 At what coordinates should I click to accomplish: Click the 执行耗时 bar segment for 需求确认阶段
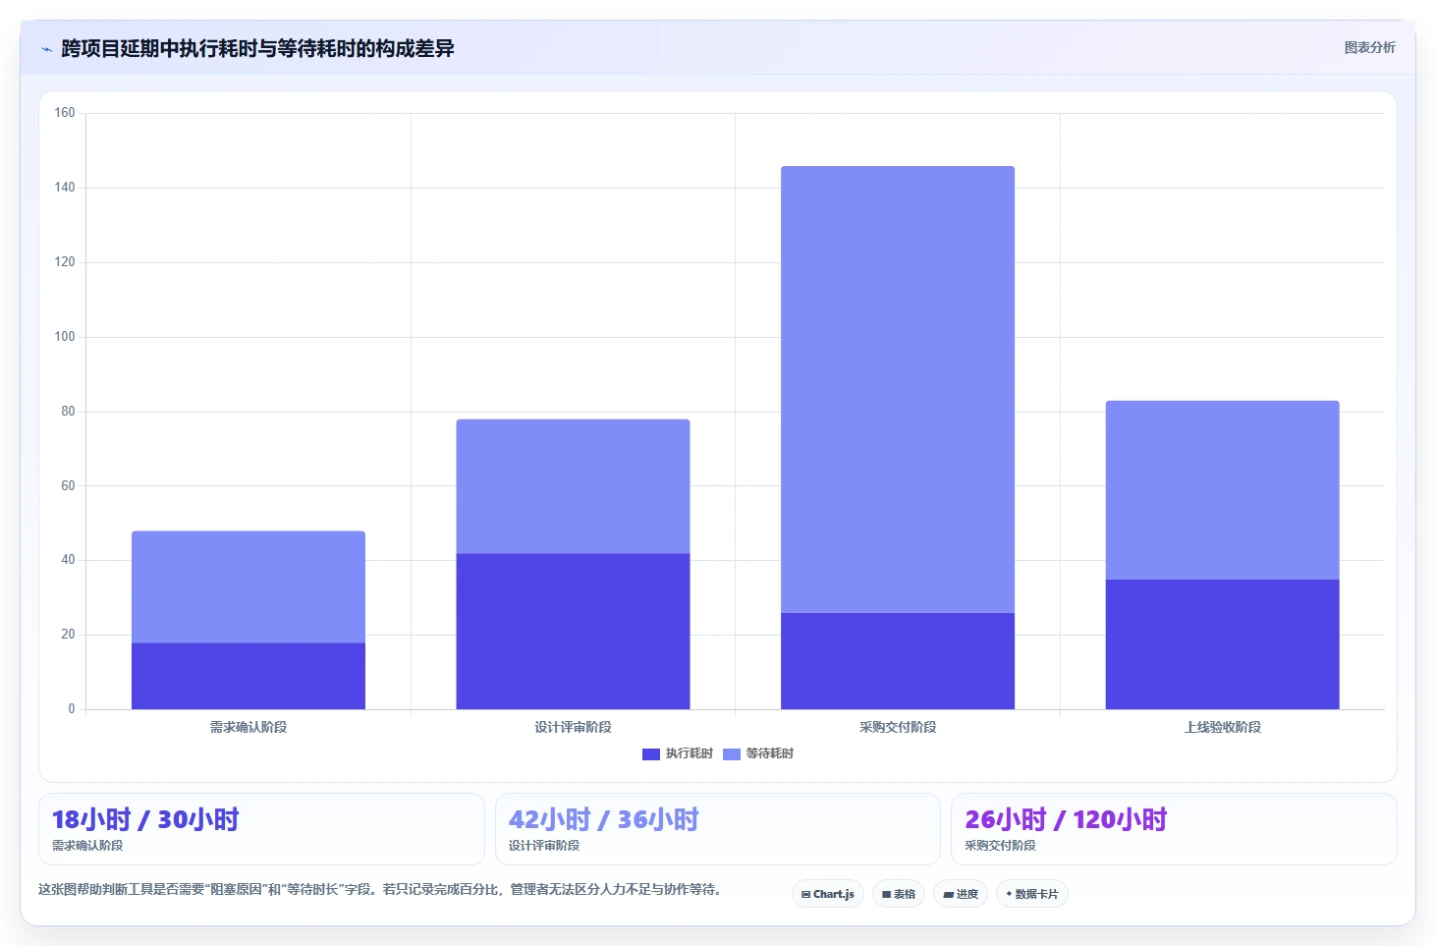[249, 676]
